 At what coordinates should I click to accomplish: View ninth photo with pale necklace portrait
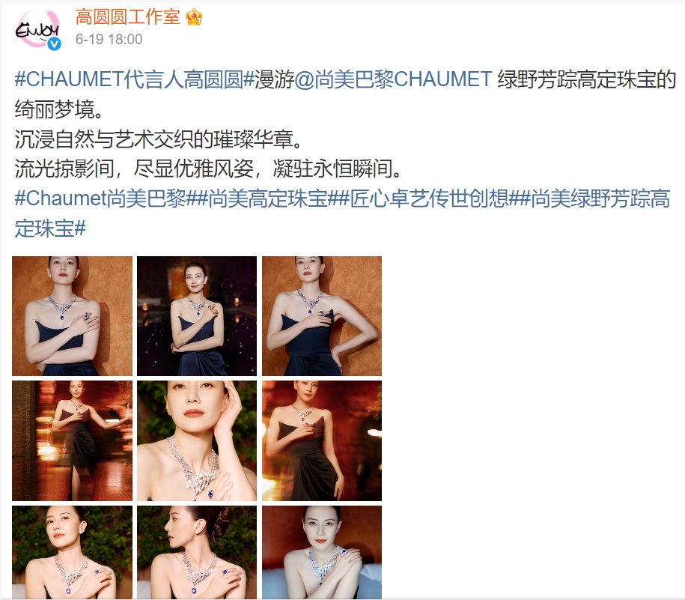pos(322,552)
